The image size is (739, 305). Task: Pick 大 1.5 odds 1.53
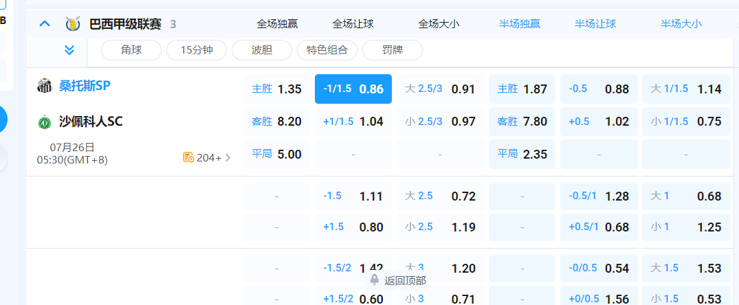point(686,269)
